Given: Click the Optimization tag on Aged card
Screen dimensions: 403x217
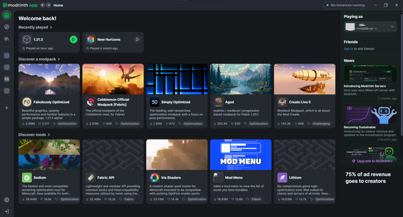Looking at the screenshot, I should (x=258, y=123).
